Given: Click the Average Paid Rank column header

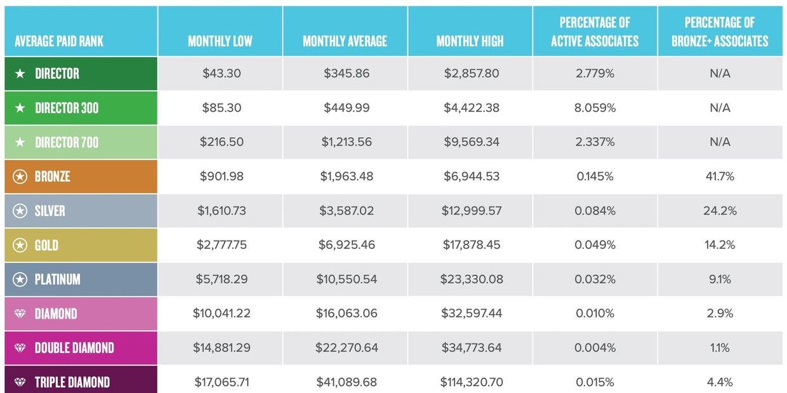Looking at the screenshot, I should [59, 42].
